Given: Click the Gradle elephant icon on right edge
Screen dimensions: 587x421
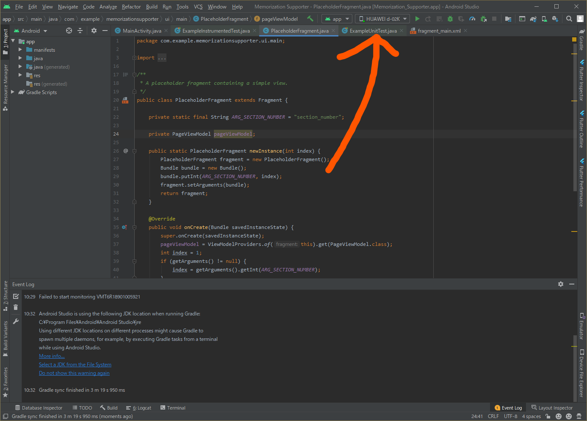Looking at the screenshot, I should pyautogui.click(x=582, y=31).
